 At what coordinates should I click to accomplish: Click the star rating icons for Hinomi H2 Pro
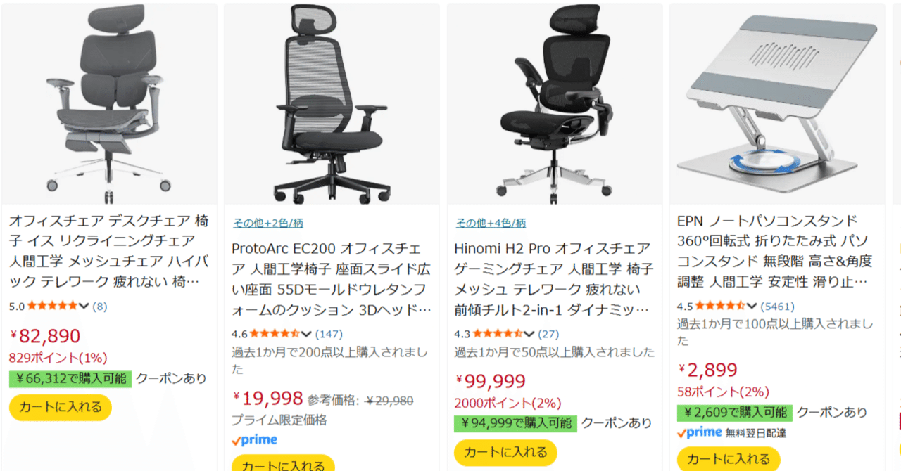point(498,334)
